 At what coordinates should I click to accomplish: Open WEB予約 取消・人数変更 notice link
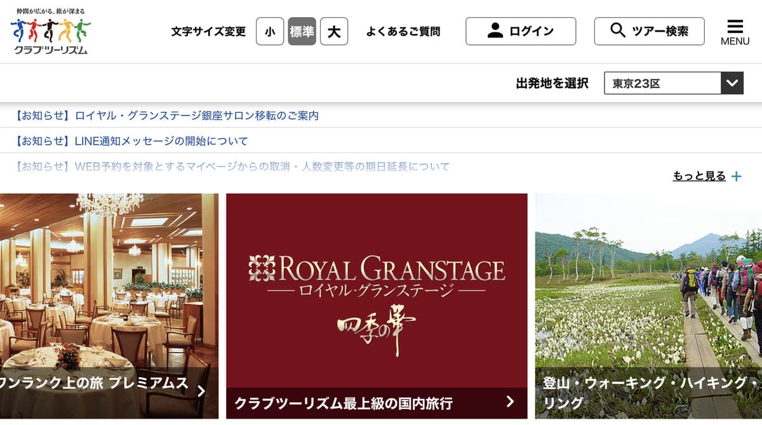pos(232,166)
